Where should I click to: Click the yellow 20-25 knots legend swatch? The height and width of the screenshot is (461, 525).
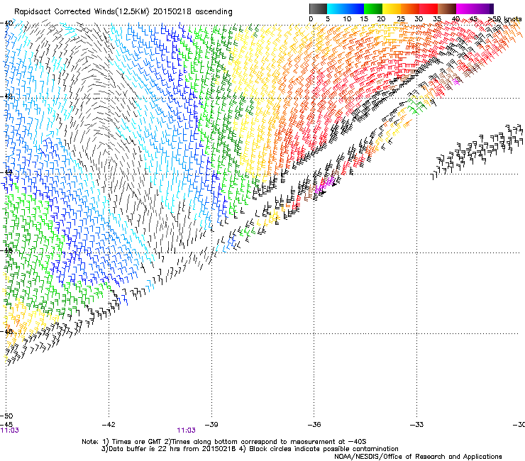(392, 9)
